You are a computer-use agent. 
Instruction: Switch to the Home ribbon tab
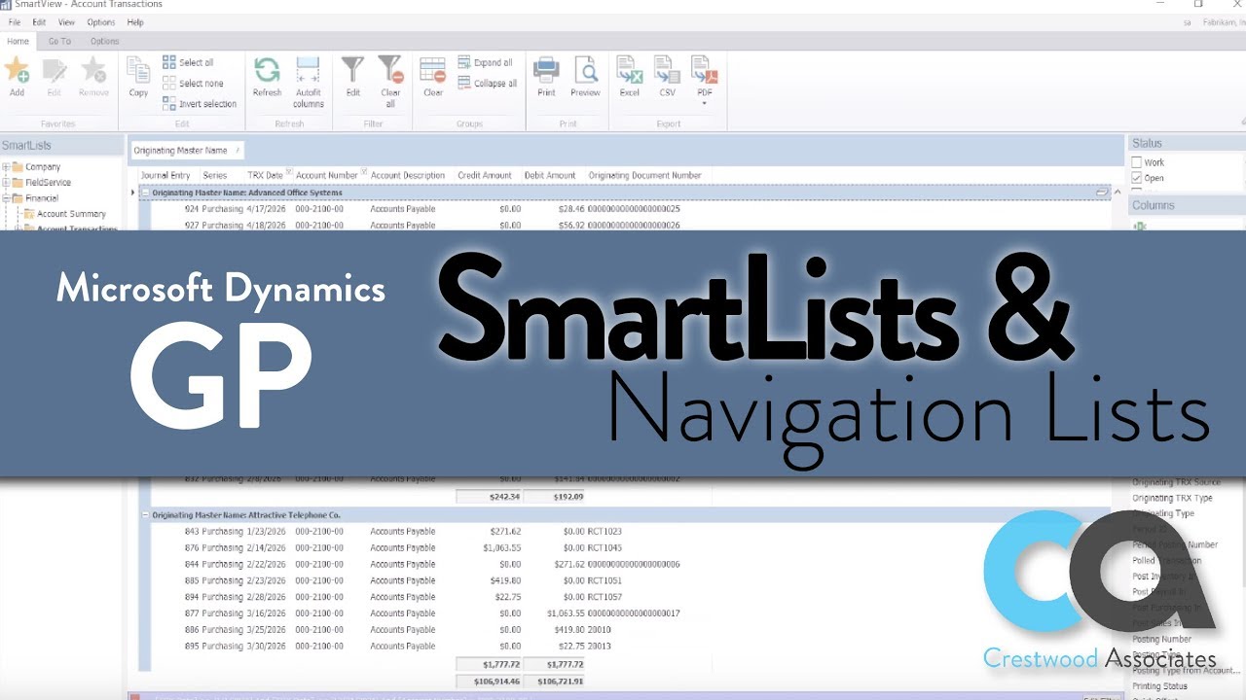[18, 41]
